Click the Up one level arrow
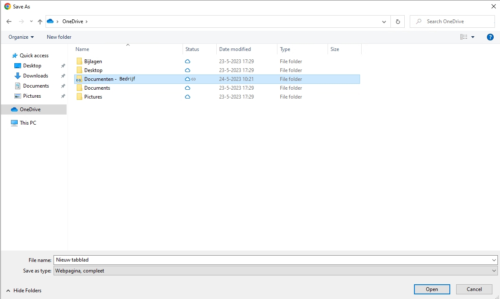500x299 pixels. 40,21
